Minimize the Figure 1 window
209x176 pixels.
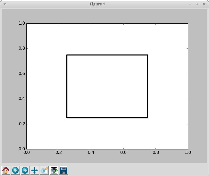pos(190,4)
